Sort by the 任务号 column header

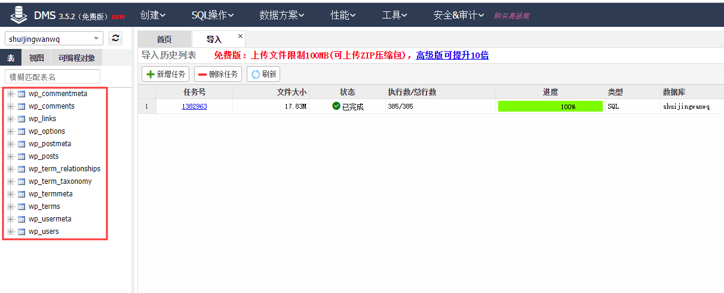tap(194, 92)
